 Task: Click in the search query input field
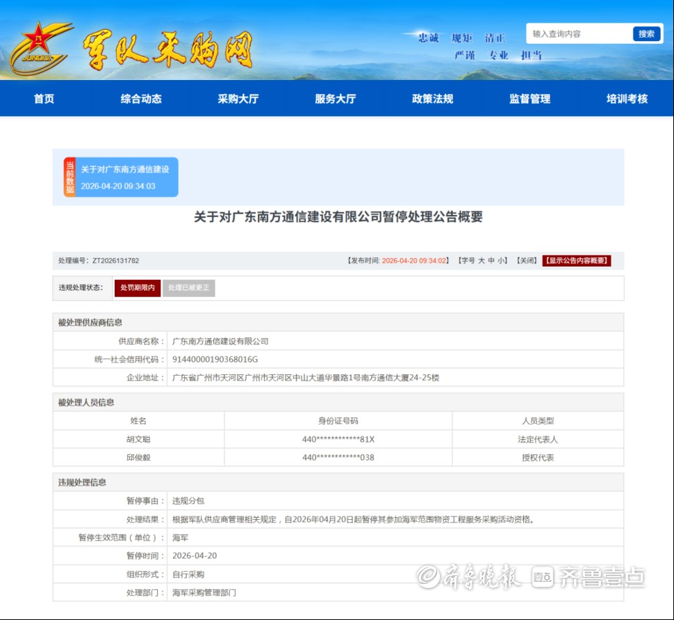coord(578,33)
